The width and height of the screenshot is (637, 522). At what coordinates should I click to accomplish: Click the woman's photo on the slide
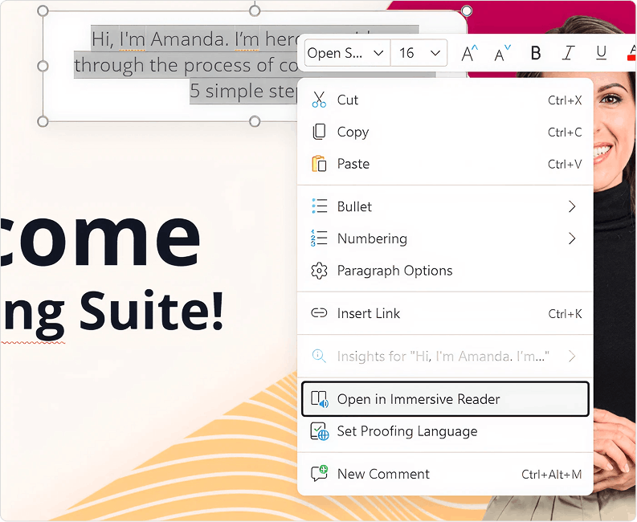click(x=615, y=268)
